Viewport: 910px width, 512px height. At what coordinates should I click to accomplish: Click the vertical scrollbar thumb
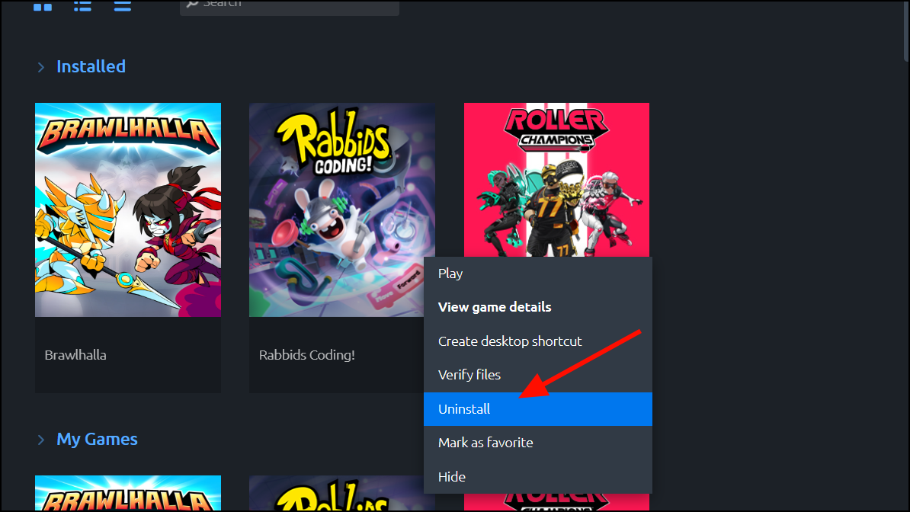pyautogui.click(x=906, y=30)
